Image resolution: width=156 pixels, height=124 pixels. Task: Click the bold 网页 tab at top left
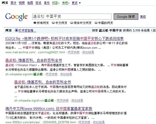5,3
